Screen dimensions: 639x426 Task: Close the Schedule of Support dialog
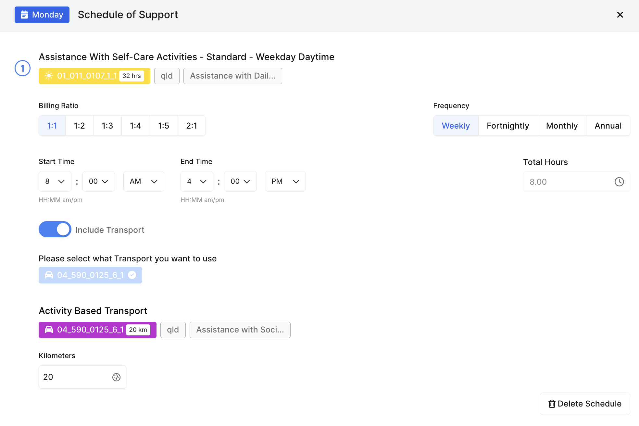620,15
